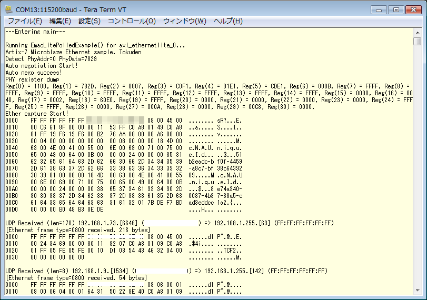Maximize the Tera Term window
Screen dimensions: 427x300
[x=395, y=9]
